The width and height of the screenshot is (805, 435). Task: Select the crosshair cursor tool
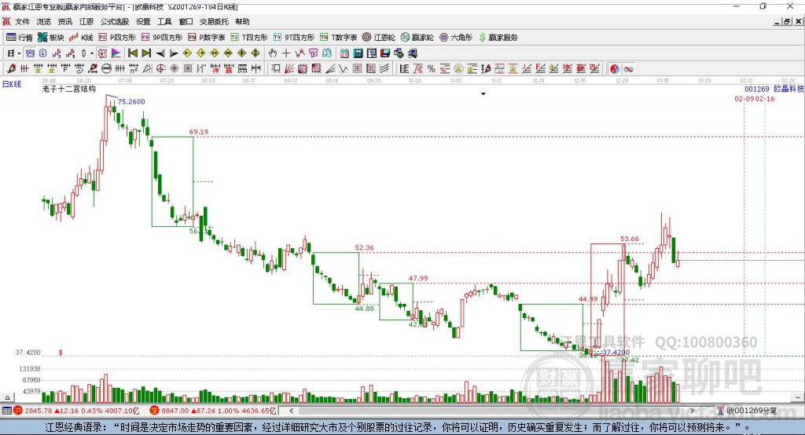click(286, 53)
